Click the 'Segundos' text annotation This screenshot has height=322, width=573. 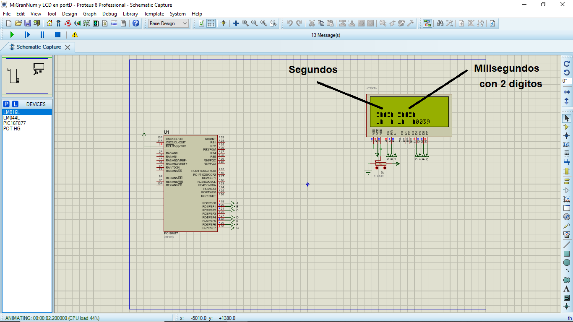[x=313, y=70]
